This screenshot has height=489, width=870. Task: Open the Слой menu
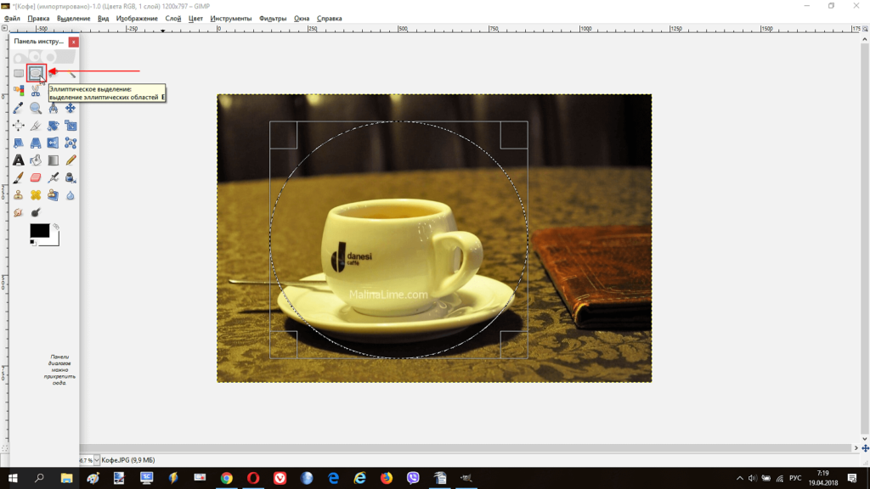click(x=173, y=18)
